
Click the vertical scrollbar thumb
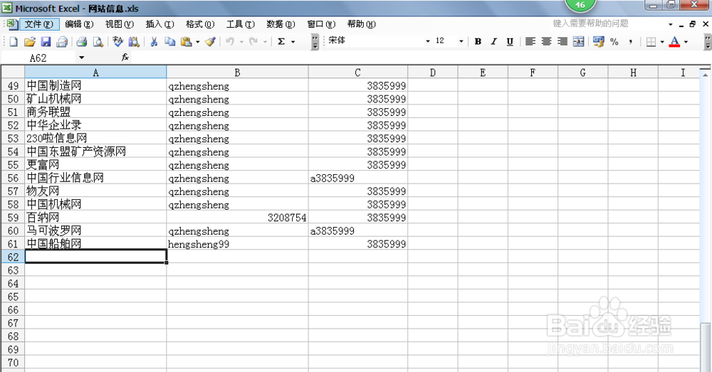click(x=705, y=347)
